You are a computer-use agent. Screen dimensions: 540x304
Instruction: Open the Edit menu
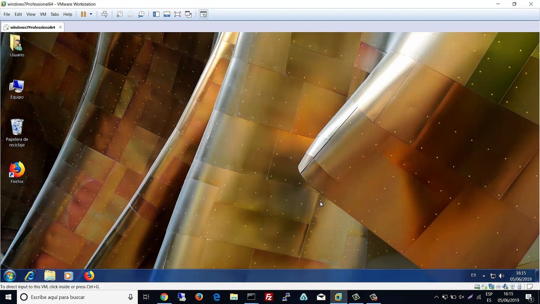[18, 14]
